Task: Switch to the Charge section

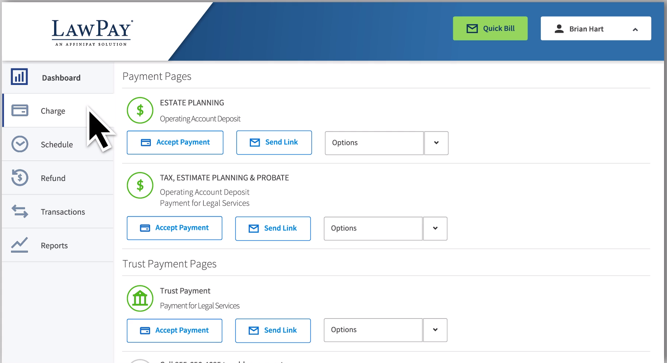Action: pos(53,110)
